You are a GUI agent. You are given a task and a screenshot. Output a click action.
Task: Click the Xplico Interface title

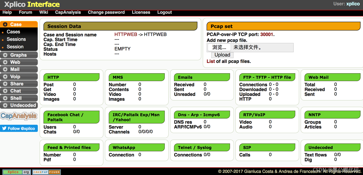32,5
